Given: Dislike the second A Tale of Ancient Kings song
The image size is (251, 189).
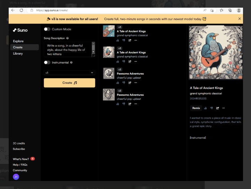Looking at the screenshot, I should [124, 61].
